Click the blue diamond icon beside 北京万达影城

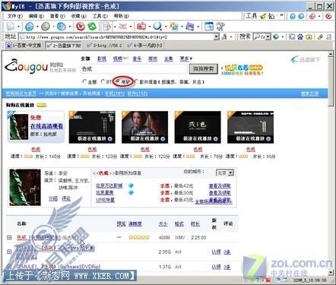tap(131, 185)
